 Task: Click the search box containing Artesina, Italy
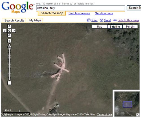pyautogui.click(x=81, y=8)
